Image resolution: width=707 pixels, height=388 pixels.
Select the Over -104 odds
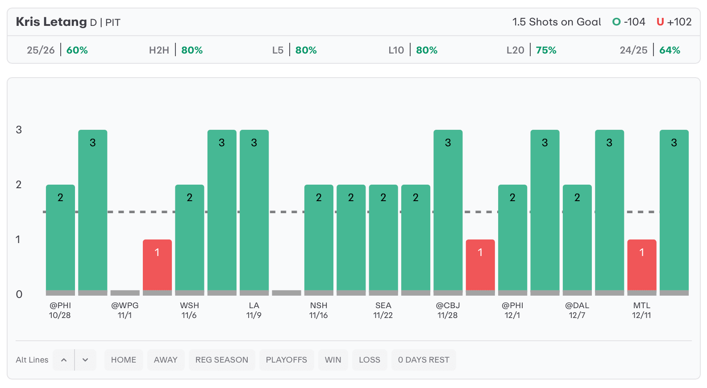pyautogui.click(x=629, y=22)
